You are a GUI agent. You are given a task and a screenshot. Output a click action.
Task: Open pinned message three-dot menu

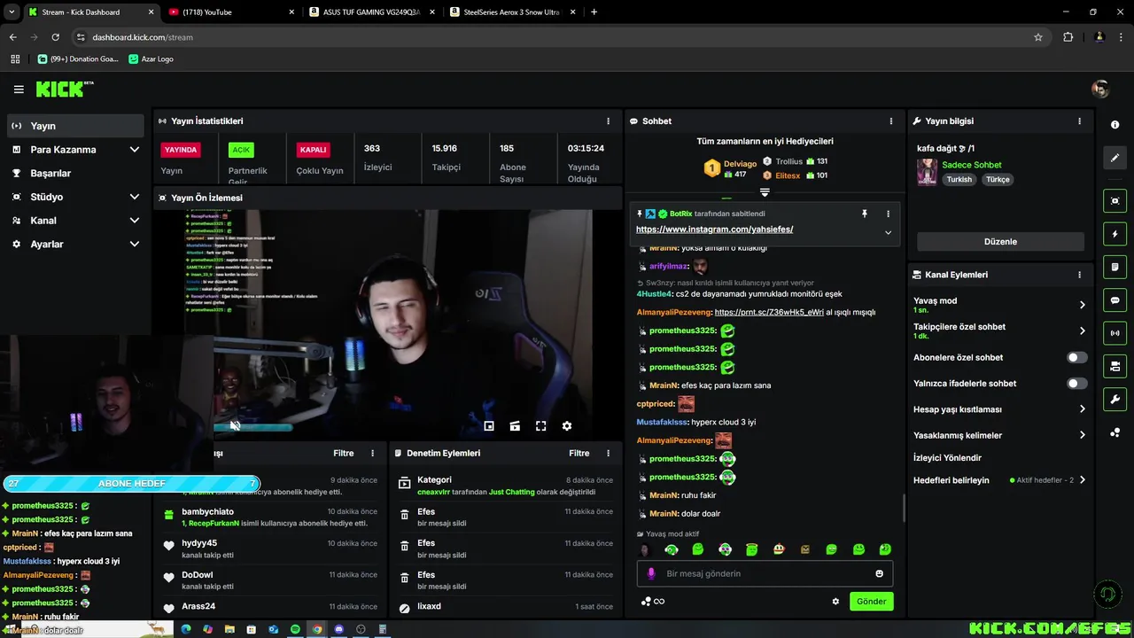coord(888,214)
